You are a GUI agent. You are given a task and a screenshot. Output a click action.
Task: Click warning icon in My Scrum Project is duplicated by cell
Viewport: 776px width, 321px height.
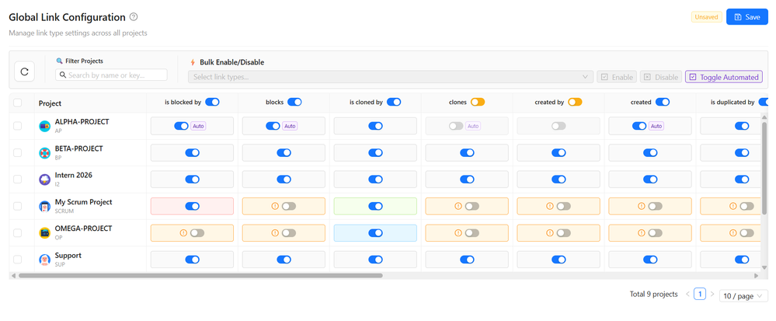(733, 206)
